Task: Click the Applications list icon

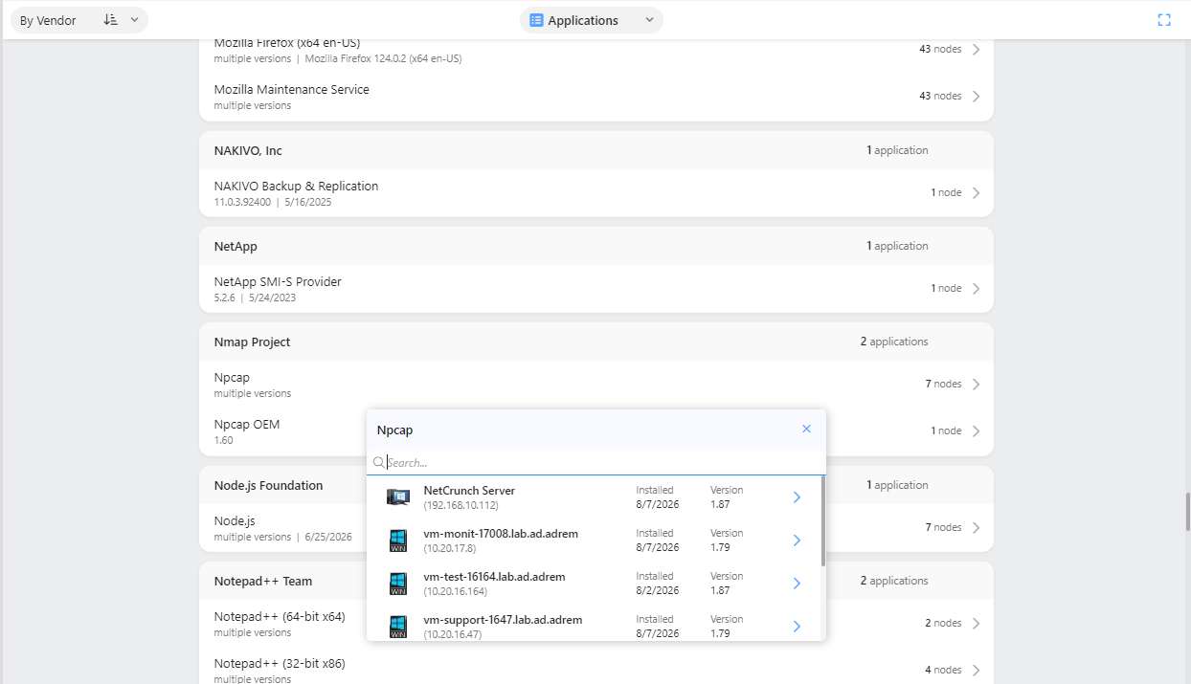Action: click(x=536, y=20)
